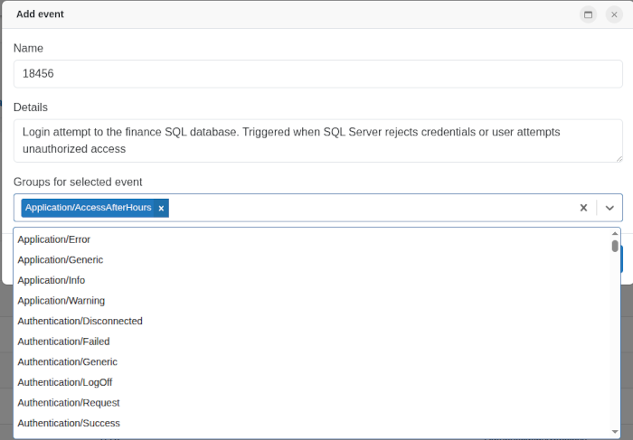Clear all selected groups
633x440 pixels.
point(583,208)
